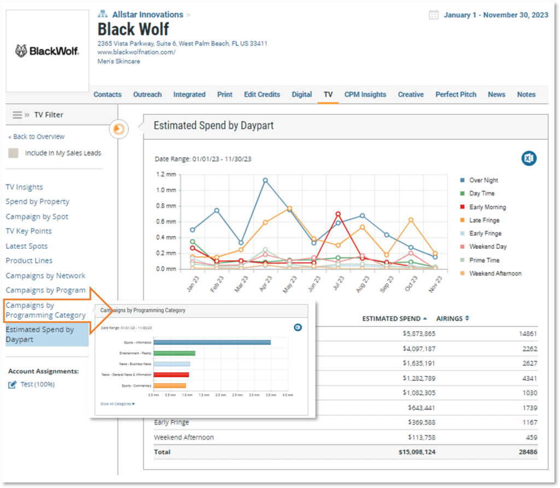Click the hamburger menu icon beside TV Filter
This screenshot has height=488, width=560.
(x=17, y=115)
